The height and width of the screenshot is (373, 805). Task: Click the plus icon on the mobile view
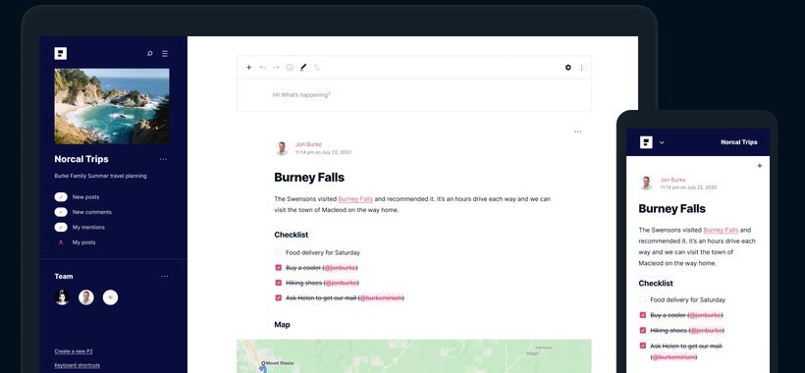(x=759, y=166)
